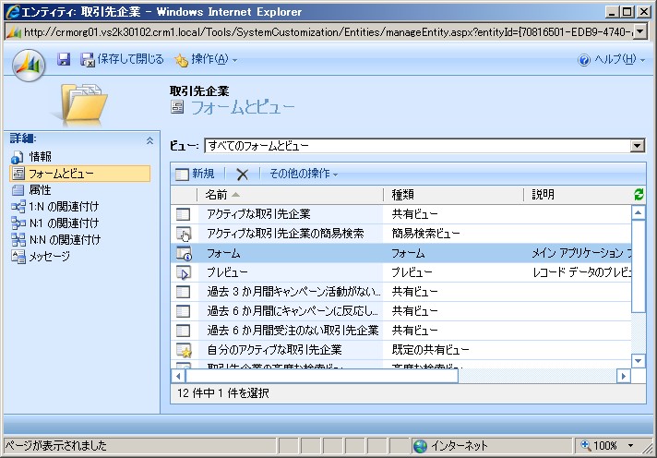Select the プレビュー row name
The image size is (657, 458).
pyautogui.click(x=228, y=272)
